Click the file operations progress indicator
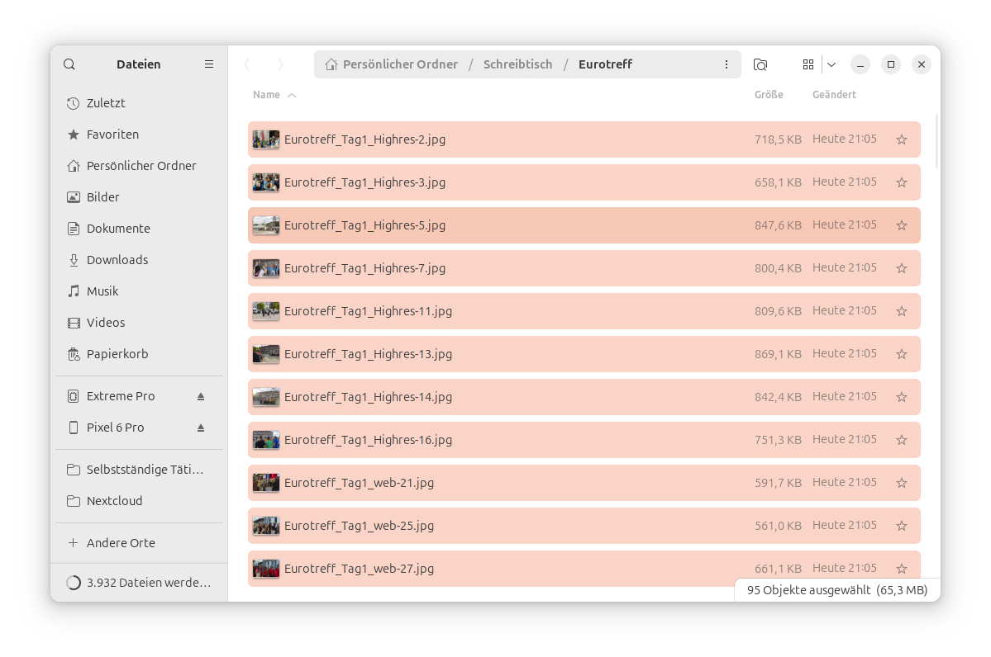The height and width of the screenshot is (657, 991). [x=139, y=583]
